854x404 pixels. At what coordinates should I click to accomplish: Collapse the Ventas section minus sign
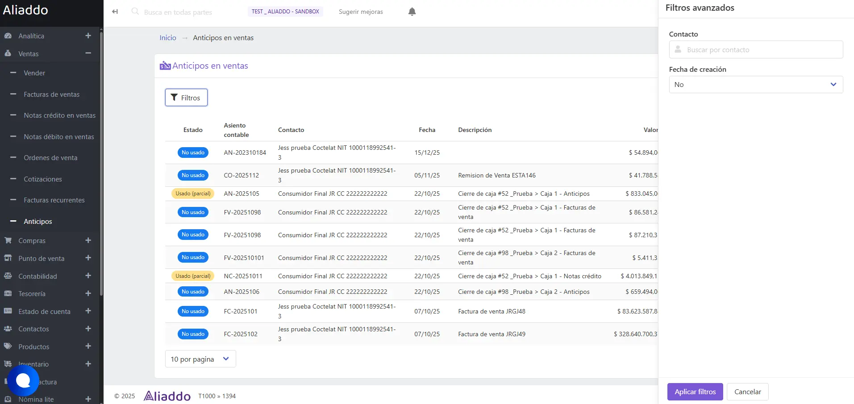click(x=88, y=54)
